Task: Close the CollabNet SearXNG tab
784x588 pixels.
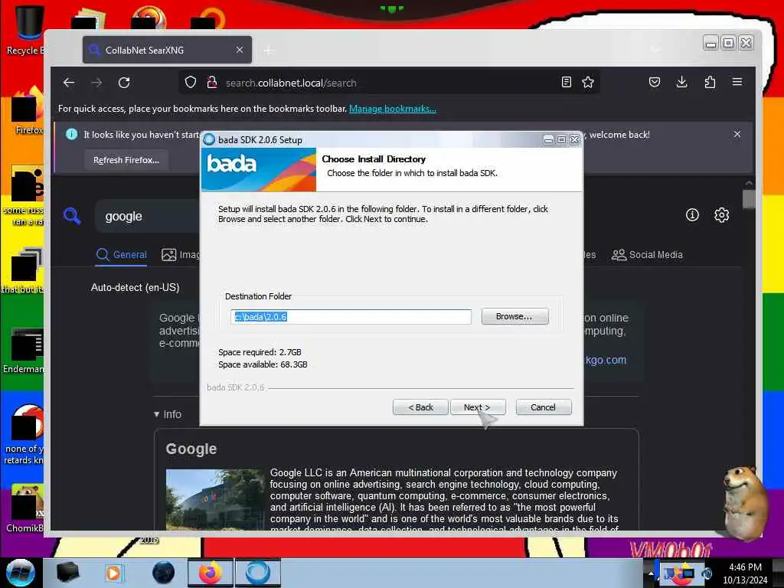Action: pos(240,50)
